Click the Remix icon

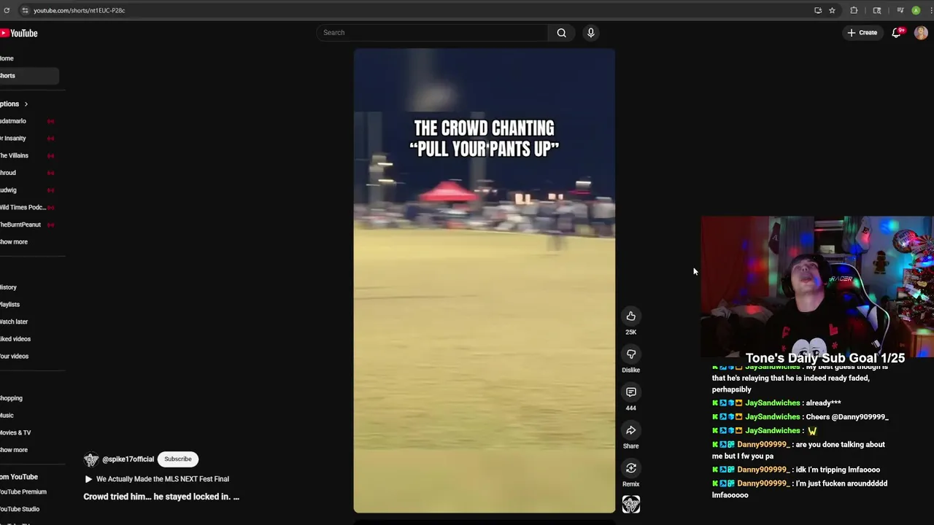click(631, 467)
